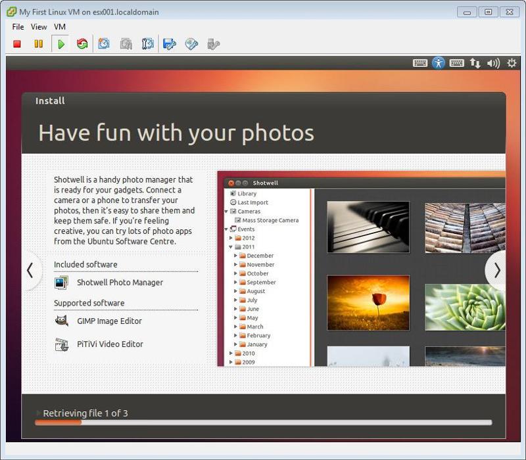Open the View menu
Image resolution: width=526 pixels, height=460 pixels.
[x=39, y=27]
